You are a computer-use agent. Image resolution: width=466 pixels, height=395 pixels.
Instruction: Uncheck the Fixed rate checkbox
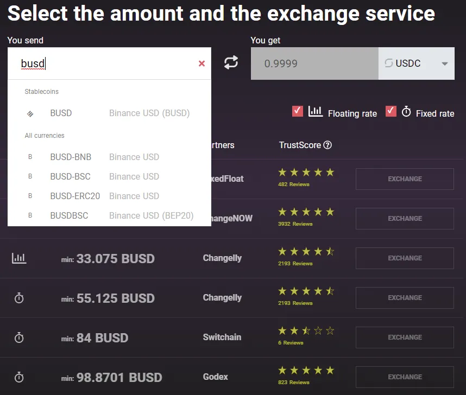click(x=391, y=111)
